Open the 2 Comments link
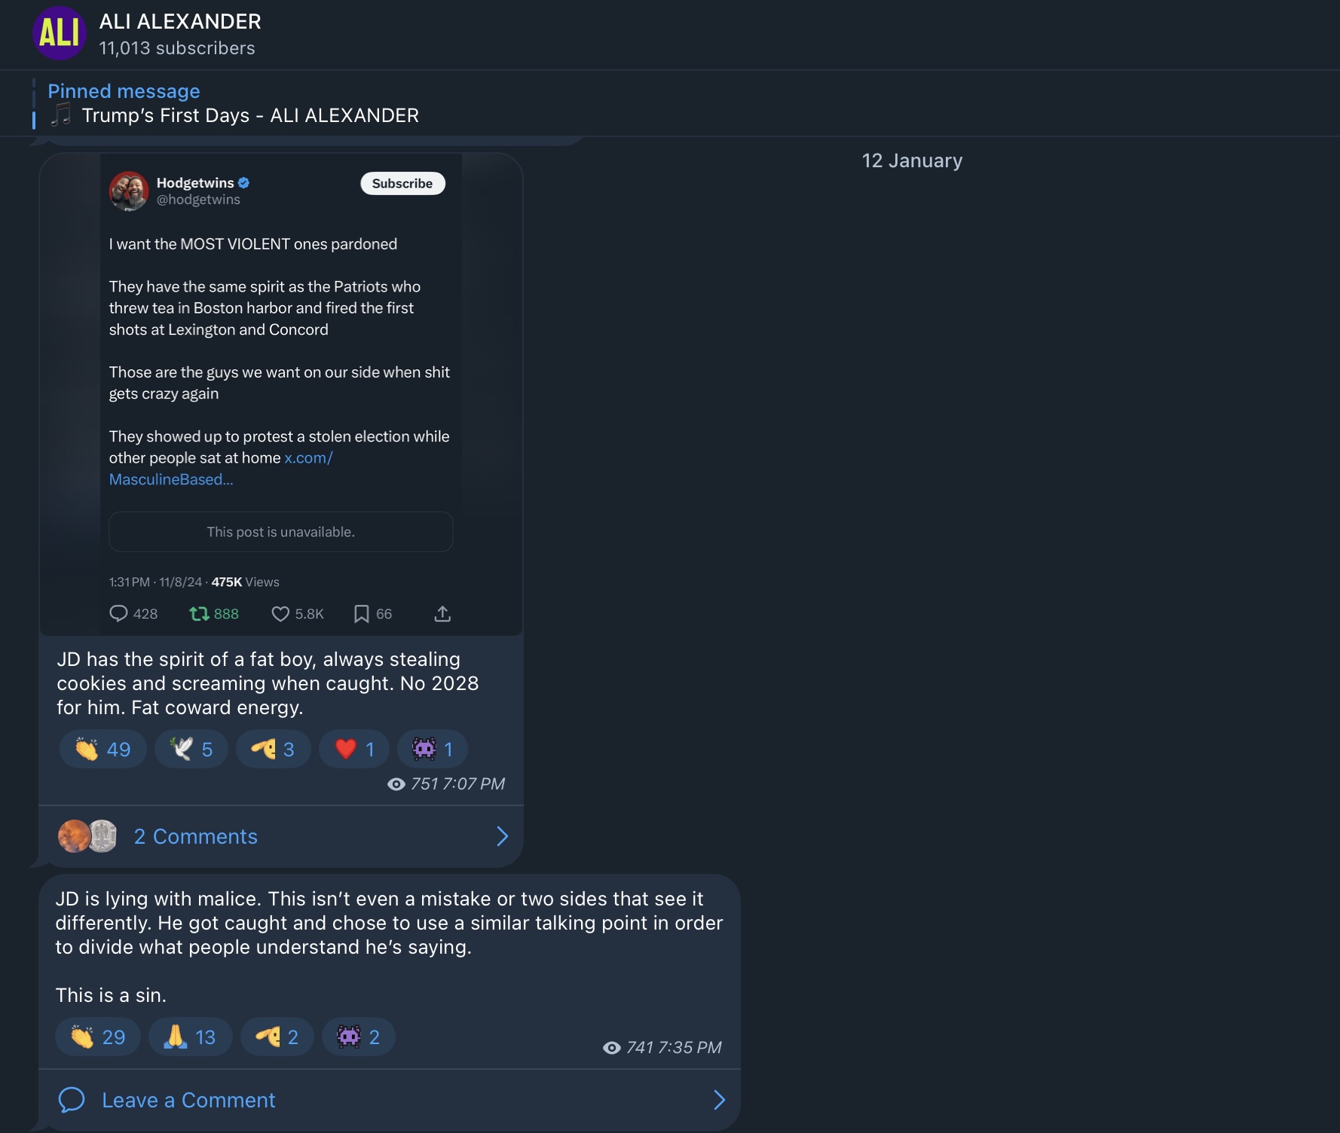The height and width of the screenshot is (1133, 1340). (196, 836)
